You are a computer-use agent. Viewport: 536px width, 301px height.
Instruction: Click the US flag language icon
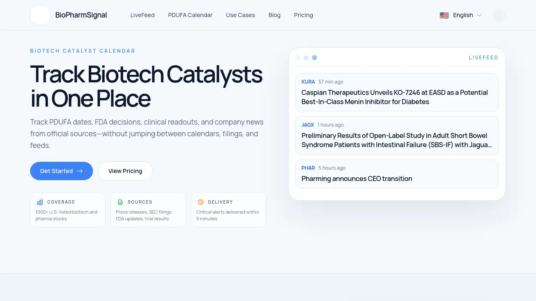pyautogui.click(x=444, y=15)
